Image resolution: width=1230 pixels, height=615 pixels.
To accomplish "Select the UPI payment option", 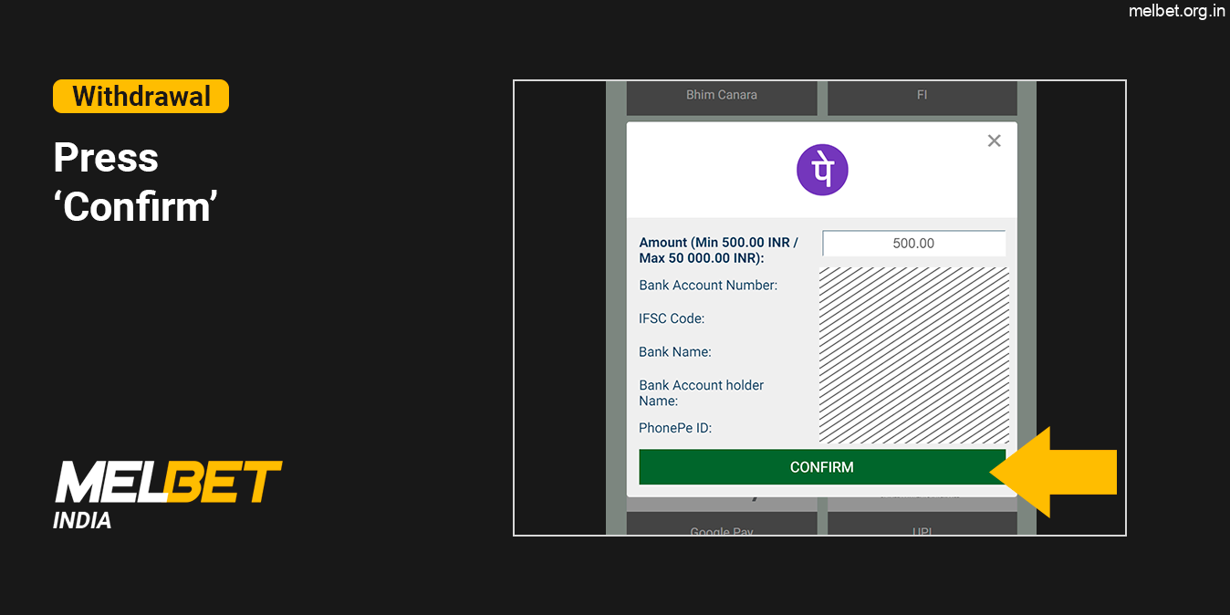I will click(922, 531).
